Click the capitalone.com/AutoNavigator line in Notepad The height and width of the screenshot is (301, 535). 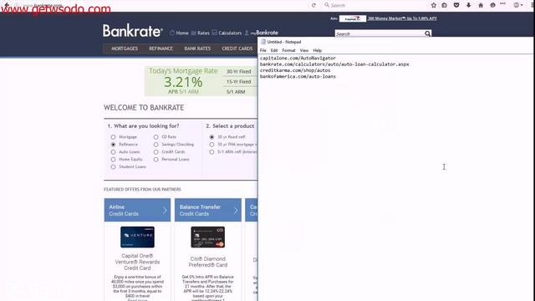[x=298, y=59]
